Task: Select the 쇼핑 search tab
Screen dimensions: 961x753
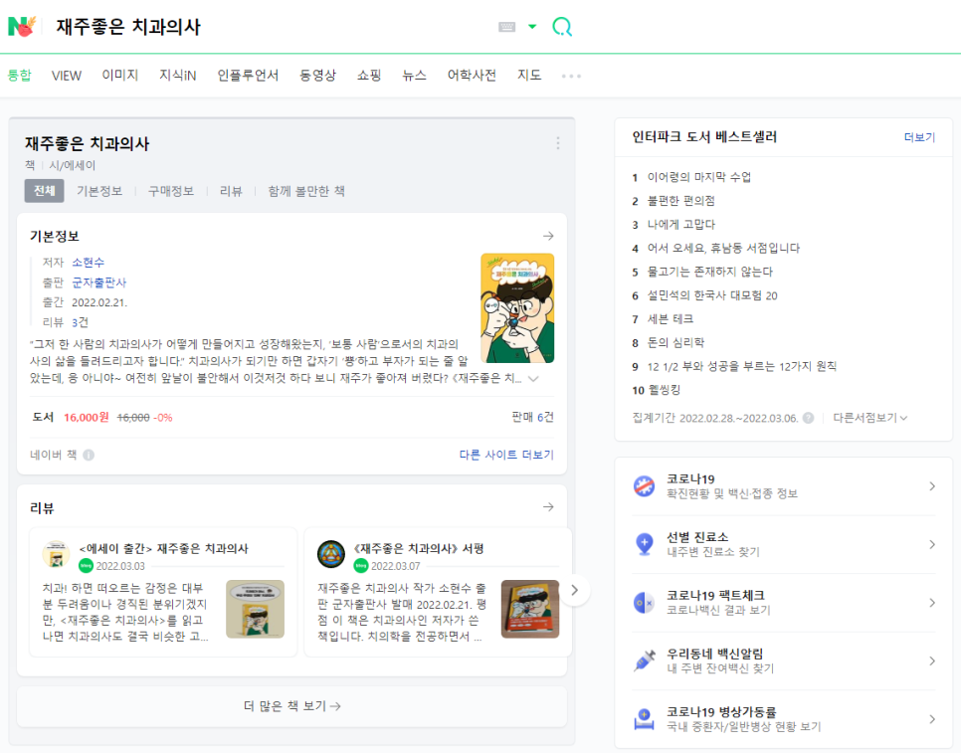Action: coord(367,75)
